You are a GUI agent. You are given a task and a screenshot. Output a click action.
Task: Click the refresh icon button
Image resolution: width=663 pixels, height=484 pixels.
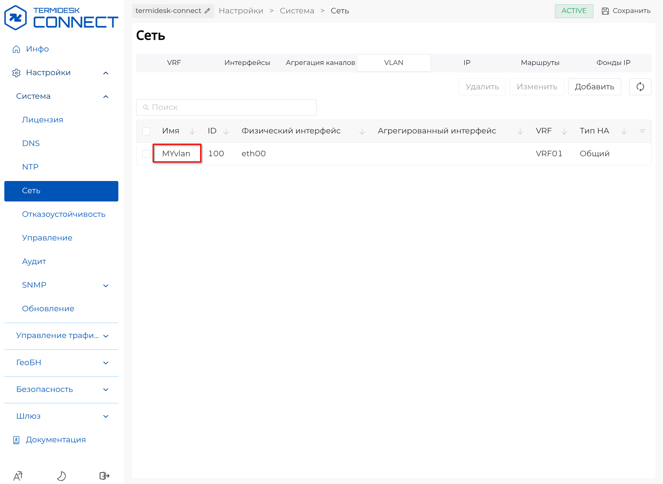click(x=640, y=87)
